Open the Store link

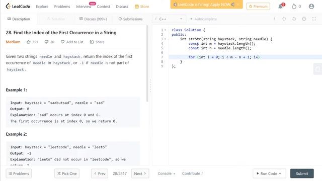[142, 7]
